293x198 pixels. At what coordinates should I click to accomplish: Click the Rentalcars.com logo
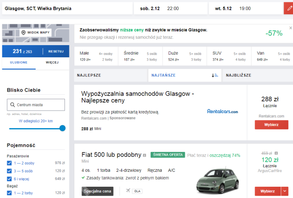coord(222,111)
